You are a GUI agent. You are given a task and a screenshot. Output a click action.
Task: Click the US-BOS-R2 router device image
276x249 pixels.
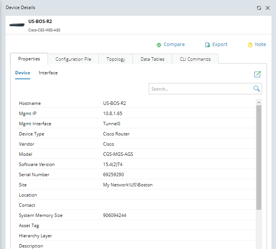[x=17, y=24]
